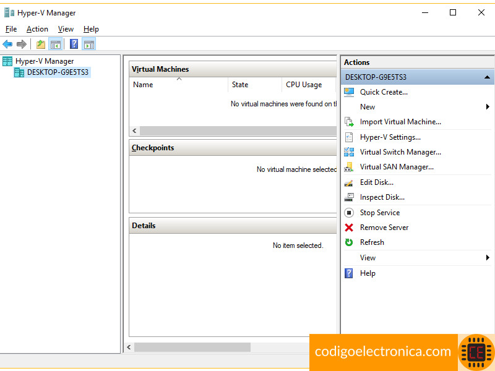Click the green Refresh icon
Viewport: 495px width, 371px height.
coord(349,242)
